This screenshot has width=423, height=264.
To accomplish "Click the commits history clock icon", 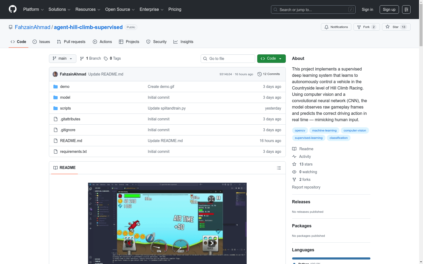I will [260, 74].
